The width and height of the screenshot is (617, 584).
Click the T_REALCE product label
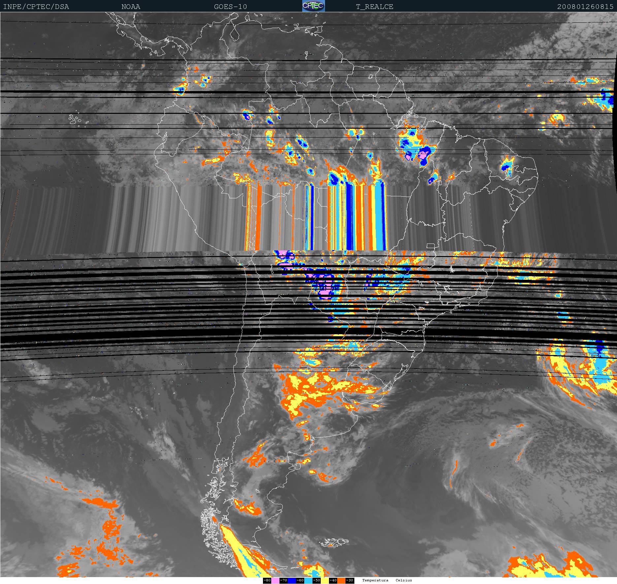[374, 7]
